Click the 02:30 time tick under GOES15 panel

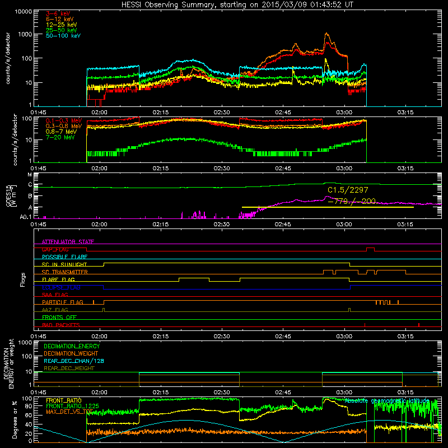222,225
